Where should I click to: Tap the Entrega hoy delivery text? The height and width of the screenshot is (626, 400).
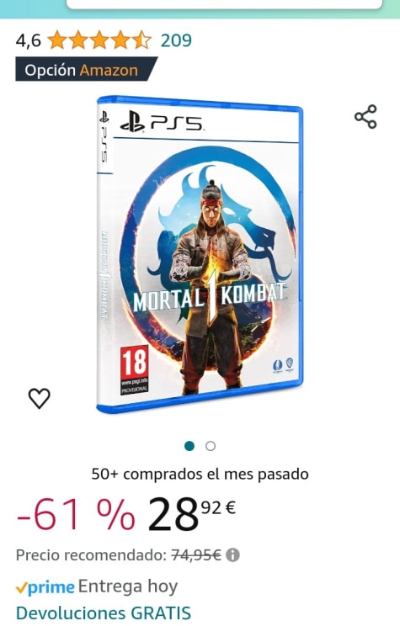[128, 587]
